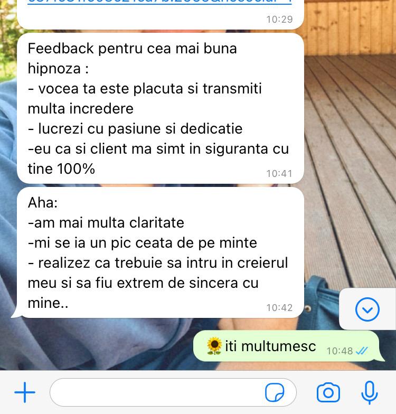Tap the 'am mai multa claritate' line
The height and width of the screenshot is (414, 396).
(x=106, y=223)
